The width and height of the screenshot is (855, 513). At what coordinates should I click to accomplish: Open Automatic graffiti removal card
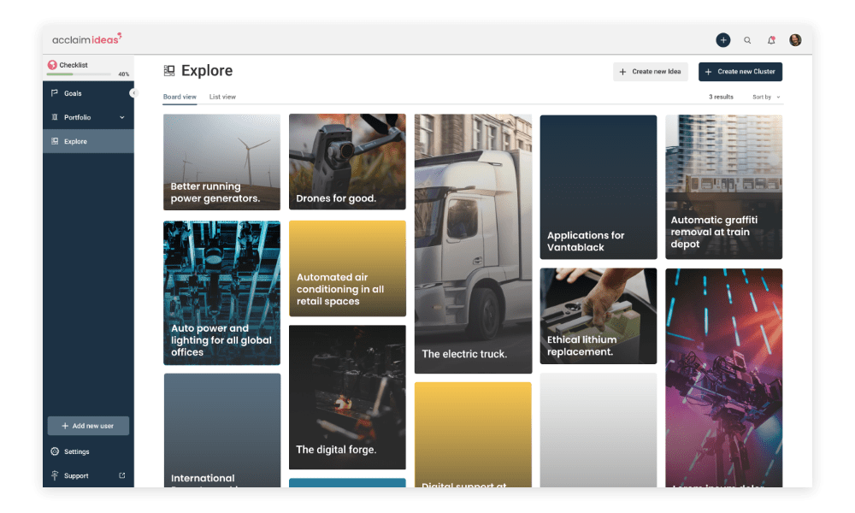coord(723,187)
